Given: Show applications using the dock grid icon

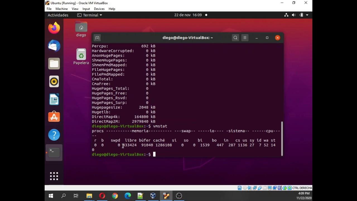Looking at the screenshot, I should click(x=54, y=176).
